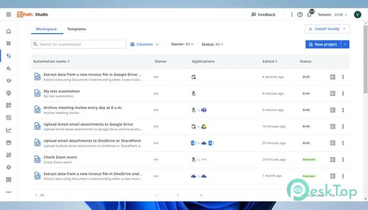Open Archive meeting invites every day automation
The height and width of the screenshot is (210, 368).
click(83, 108)
